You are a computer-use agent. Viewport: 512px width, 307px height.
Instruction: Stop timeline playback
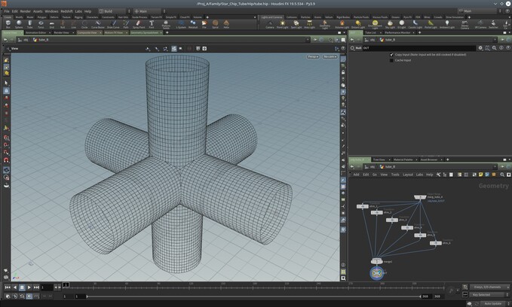point(22,287)
